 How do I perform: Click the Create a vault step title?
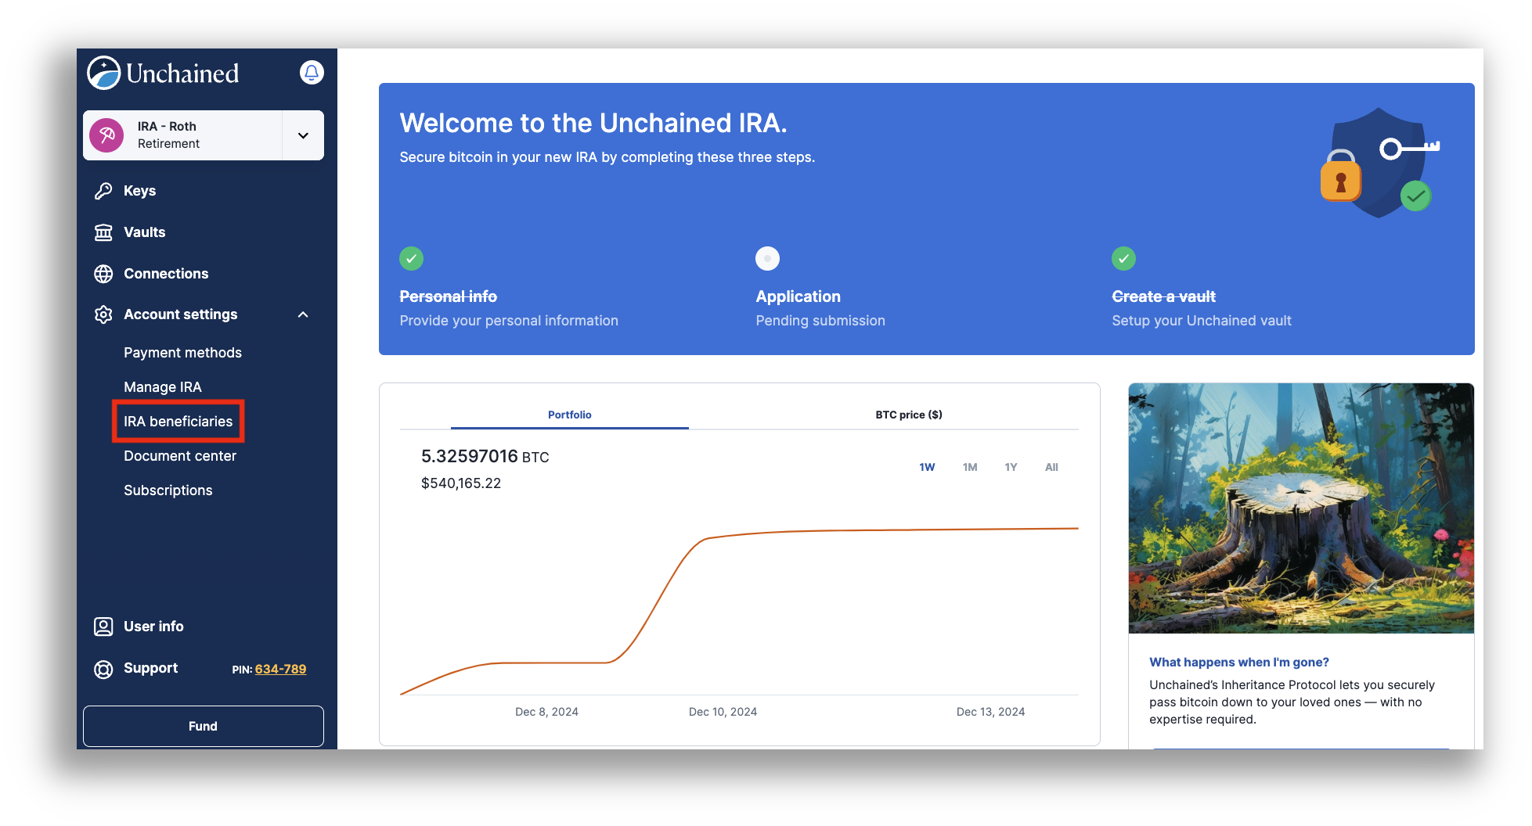1163,296
